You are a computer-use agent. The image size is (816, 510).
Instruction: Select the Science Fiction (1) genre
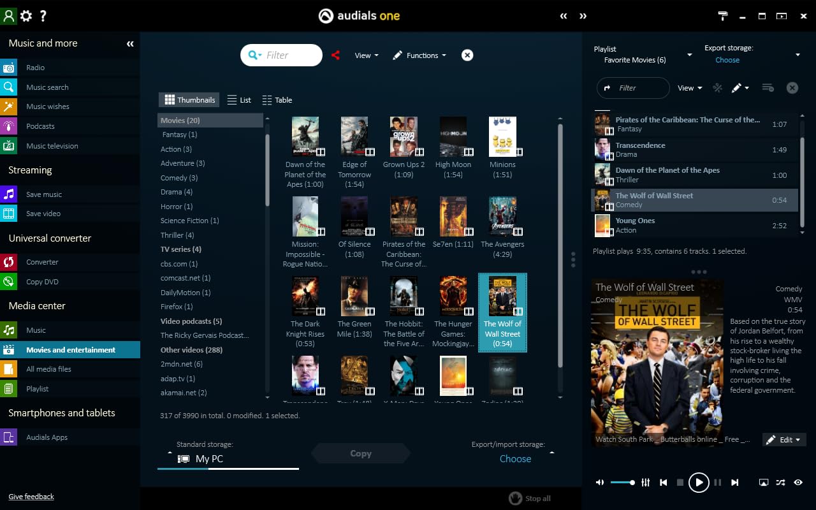(190, 221)
